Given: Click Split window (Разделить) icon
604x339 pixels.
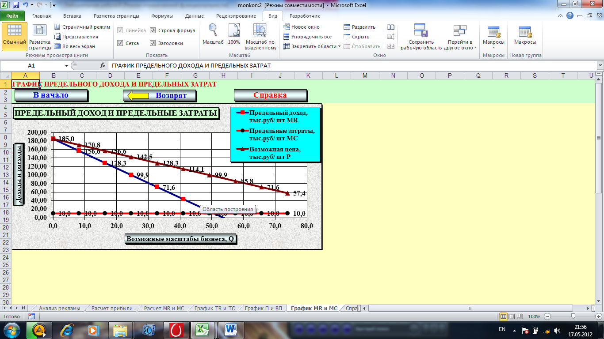Looking at the screenshot, I should [x=347, y=27].
